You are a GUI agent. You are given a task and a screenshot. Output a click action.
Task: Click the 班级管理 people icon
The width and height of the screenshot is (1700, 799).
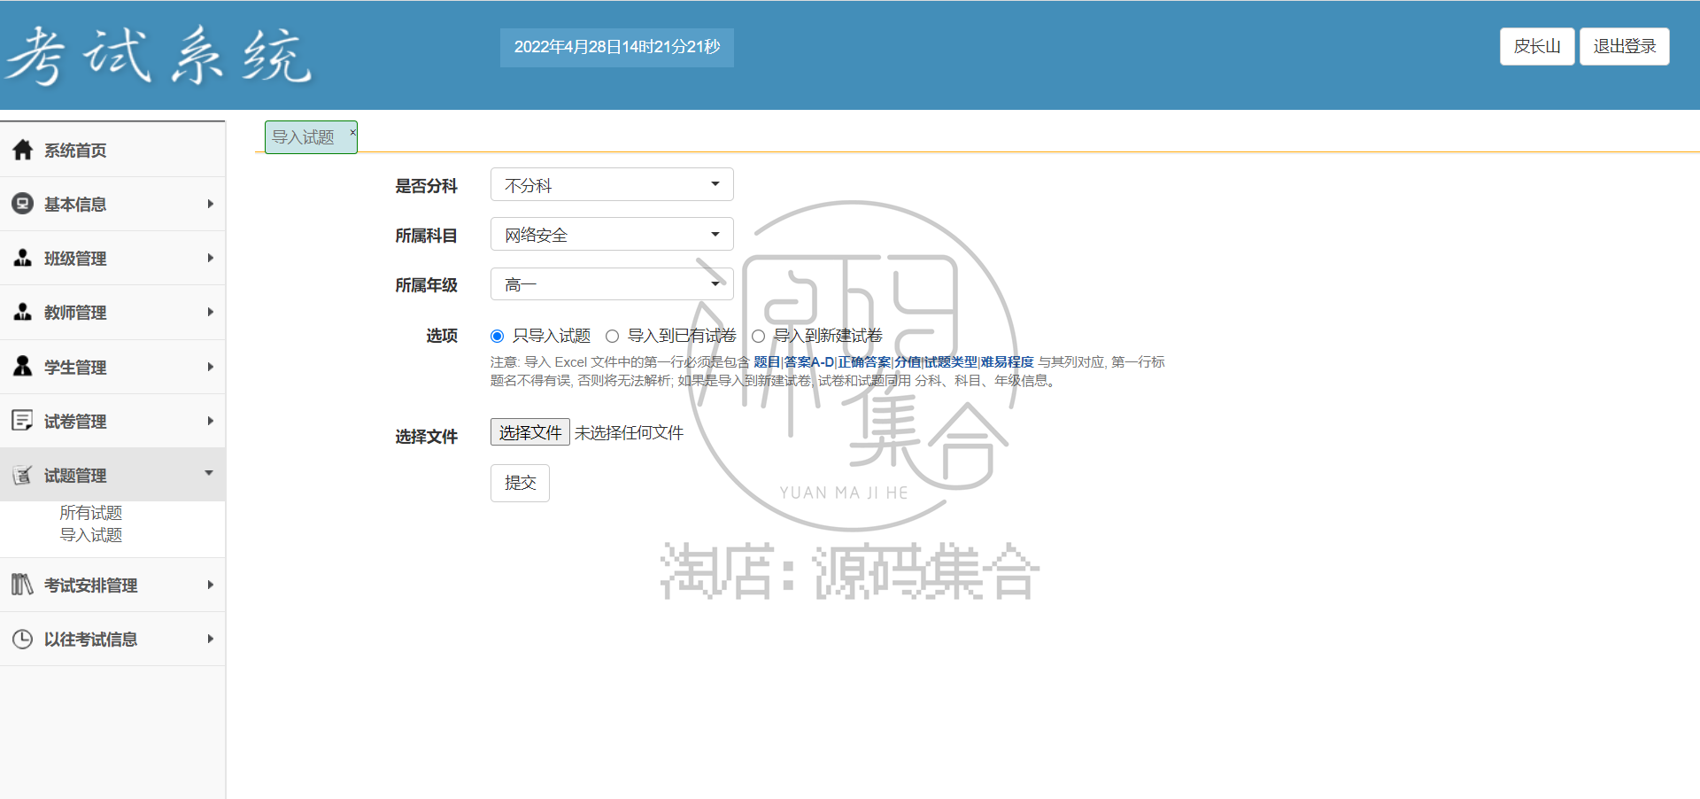(23, 258)
